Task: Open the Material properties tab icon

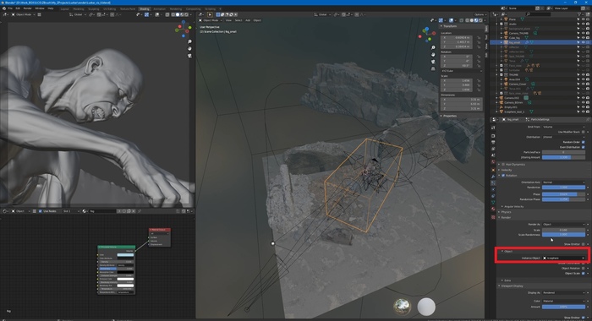Action: tap(493, 209)
